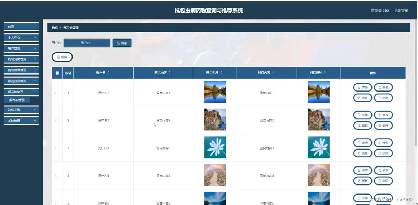Click the 退出登录 logout link

tap(401, 10)
